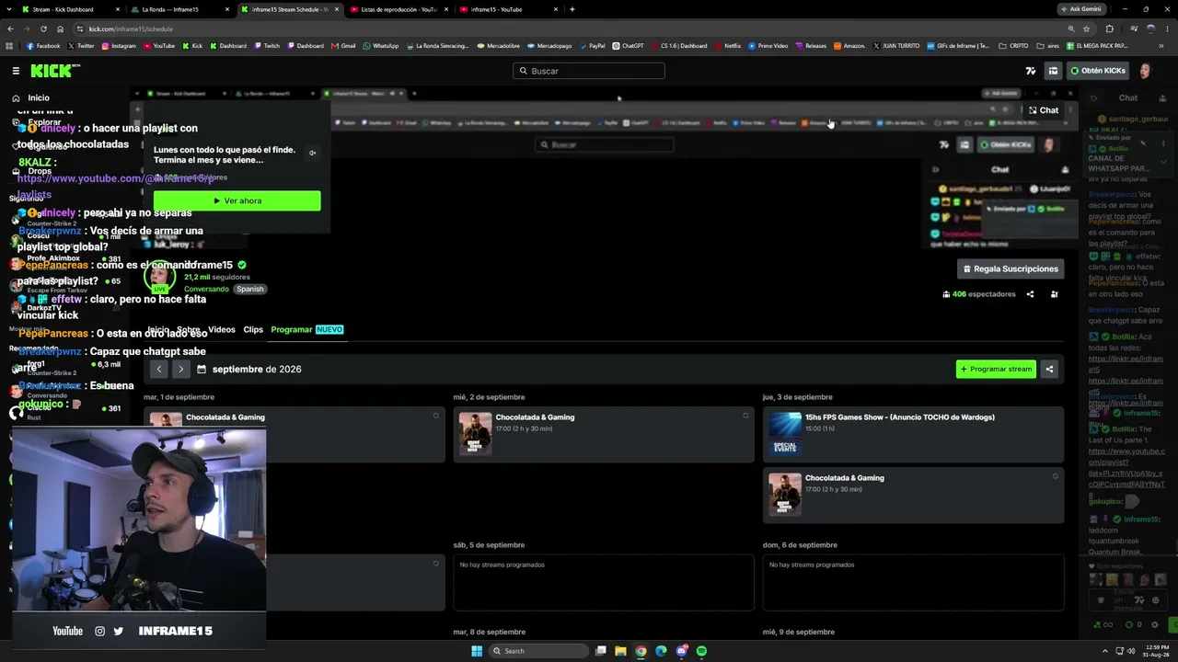The image size is (1178, 662).
Task: Open the CRIPTO bookmarks folder
Action: 1013,46
